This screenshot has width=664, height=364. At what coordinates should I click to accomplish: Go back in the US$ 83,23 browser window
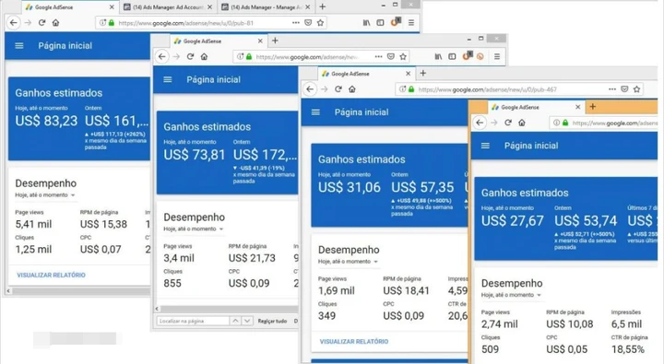[x=14, y=22]
